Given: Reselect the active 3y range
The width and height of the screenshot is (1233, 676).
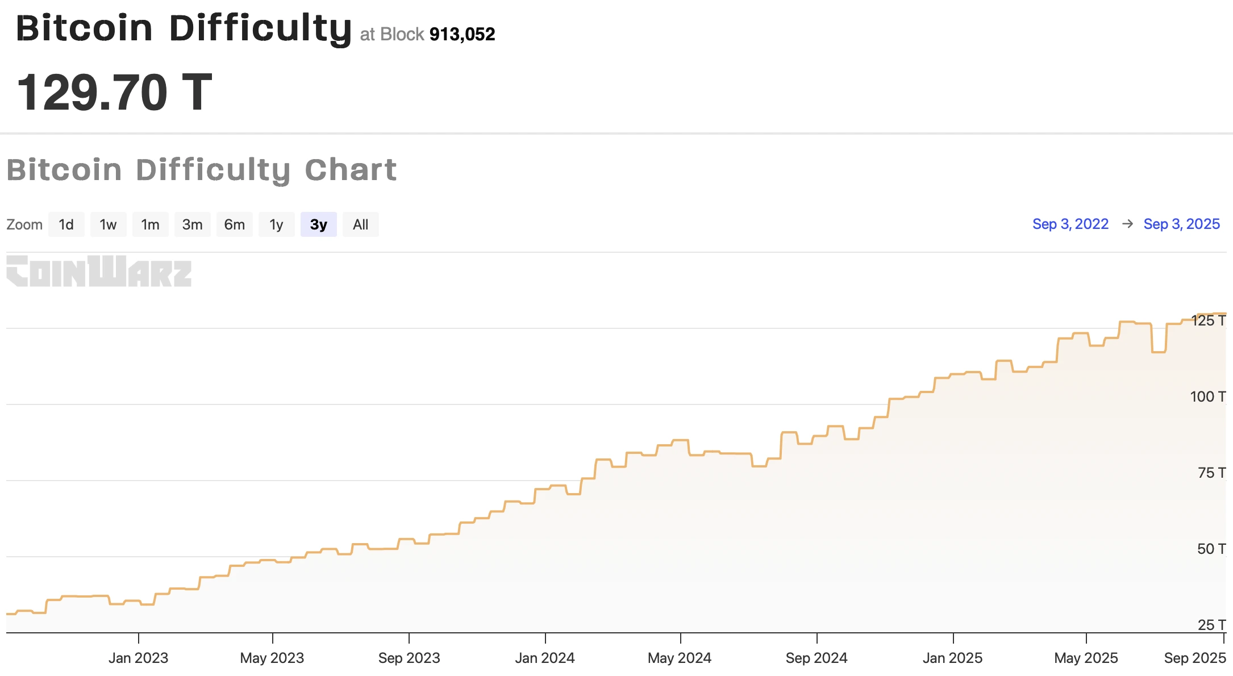Looking at the screenshot, I should 318,224.
